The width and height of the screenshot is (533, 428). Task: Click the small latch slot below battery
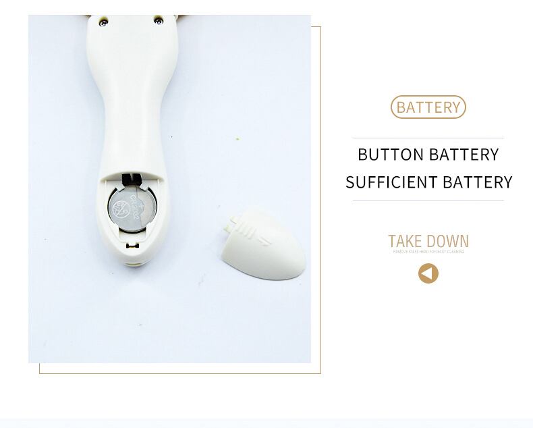click(x=132, y=245)
